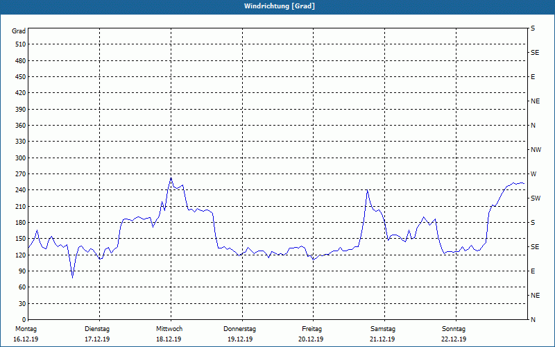555x347 pixels.
Task: Click the date 20.12.19
Action: coord(311,339)
